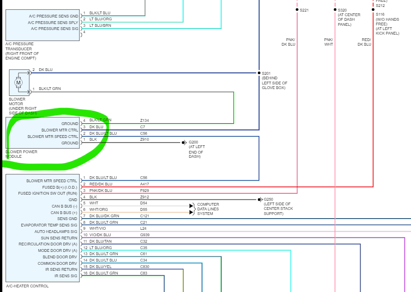Click the F929 circuit code
The width and height of the screenshot is (411, 292).
tap(144, 191)
